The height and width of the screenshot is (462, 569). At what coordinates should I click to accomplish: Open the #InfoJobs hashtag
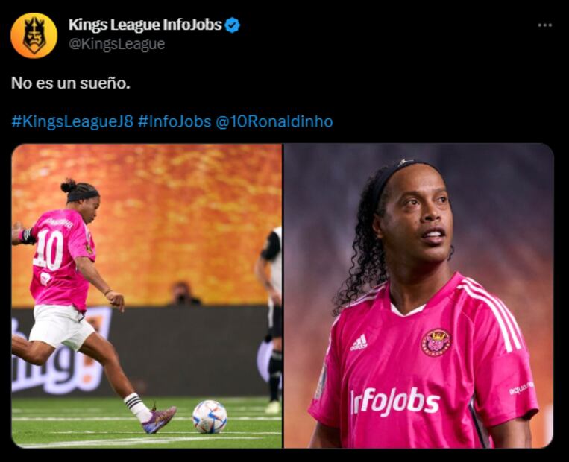click(175, 121)
